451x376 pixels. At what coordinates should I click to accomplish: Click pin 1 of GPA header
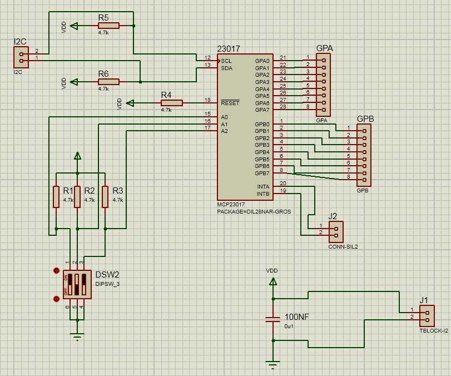click(324, 61)
